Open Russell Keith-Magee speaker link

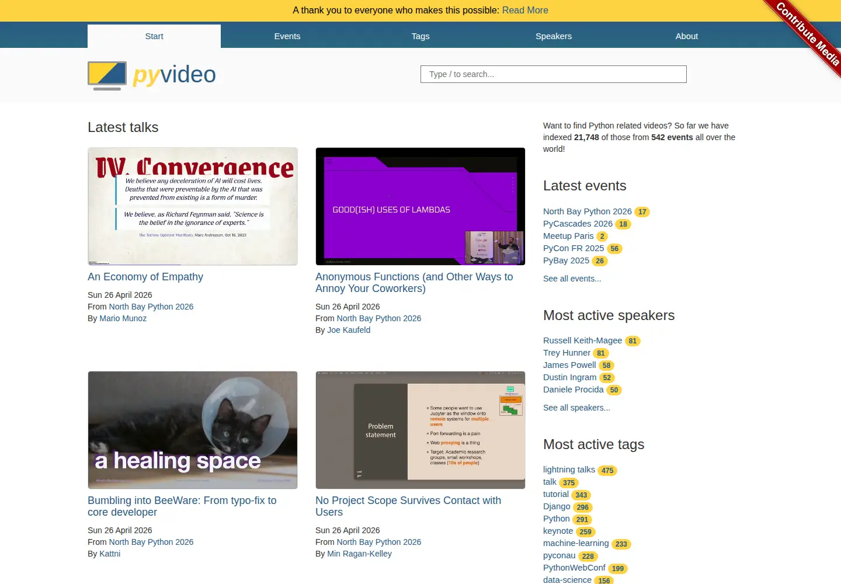click(x=582, y=340)
